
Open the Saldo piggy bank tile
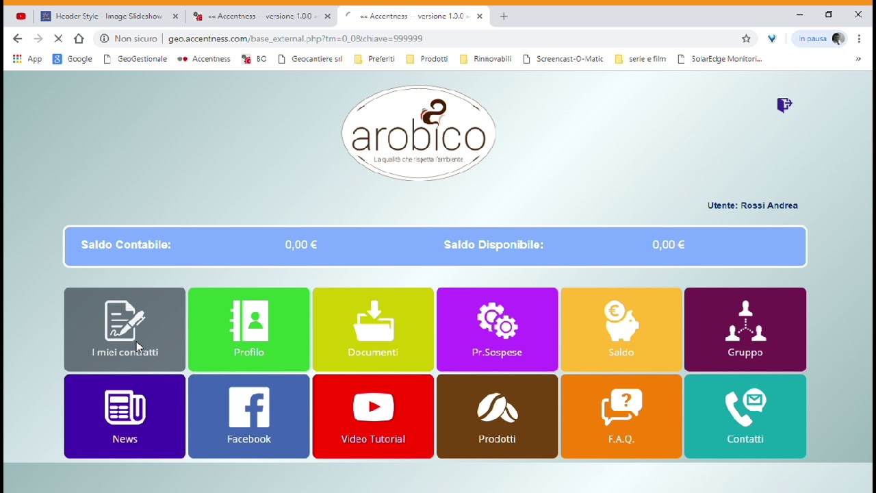[x=621, y=329]
